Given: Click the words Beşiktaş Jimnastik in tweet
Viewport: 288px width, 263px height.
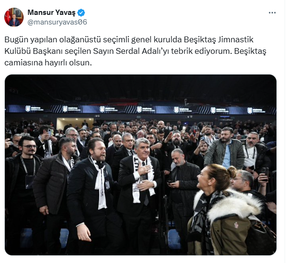Looking at the screenshot, I should pyautogui.click(x=219, y=39).
